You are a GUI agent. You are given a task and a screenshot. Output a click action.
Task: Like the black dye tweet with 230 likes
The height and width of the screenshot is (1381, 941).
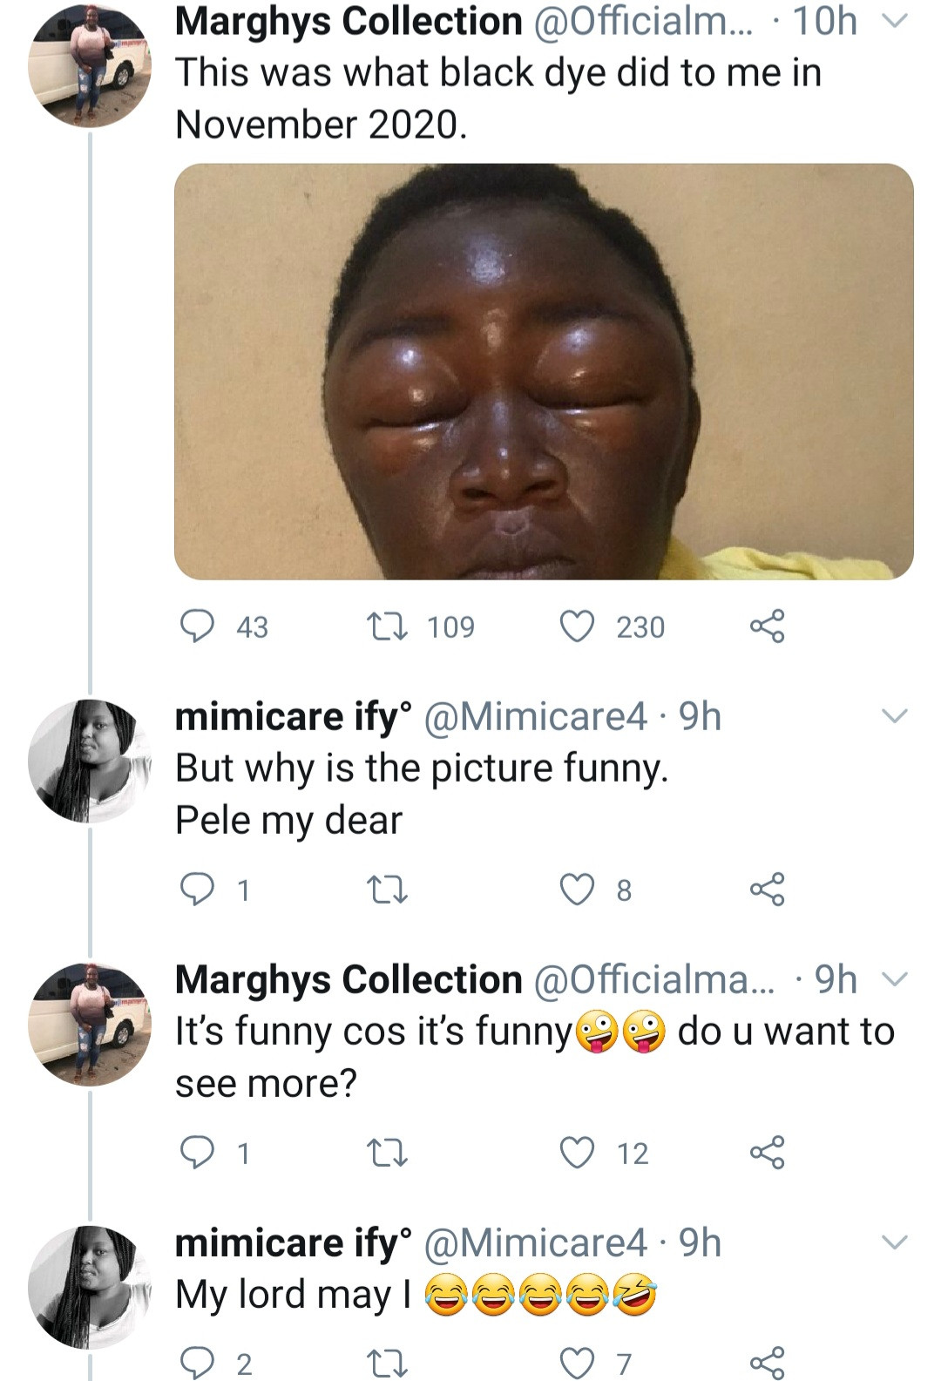pos(577,626)
